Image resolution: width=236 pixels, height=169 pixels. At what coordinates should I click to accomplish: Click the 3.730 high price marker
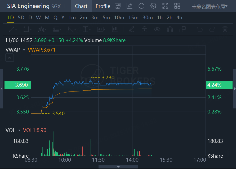(x=108, y=78)
